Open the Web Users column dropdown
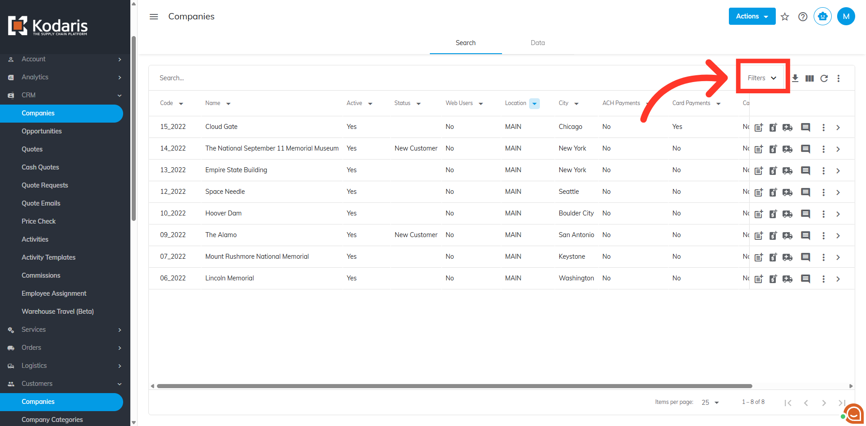866x426 pixels. 481,104
